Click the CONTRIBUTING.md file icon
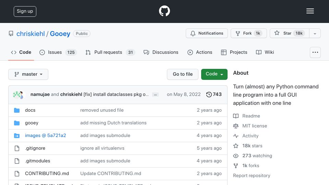 pyautogui.click(x=17, y=173)
